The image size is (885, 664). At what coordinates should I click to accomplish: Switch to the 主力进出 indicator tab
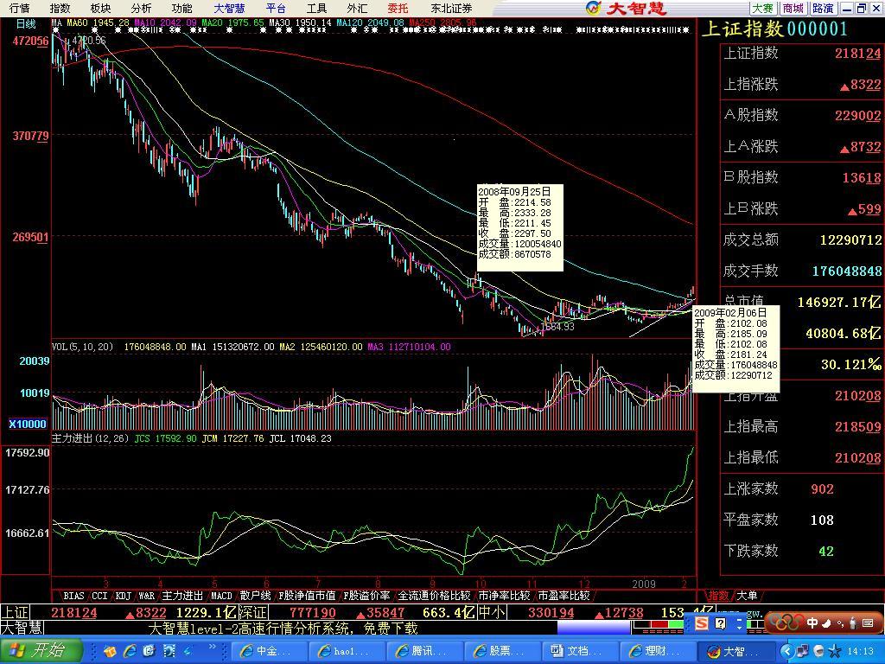[182, 596]
